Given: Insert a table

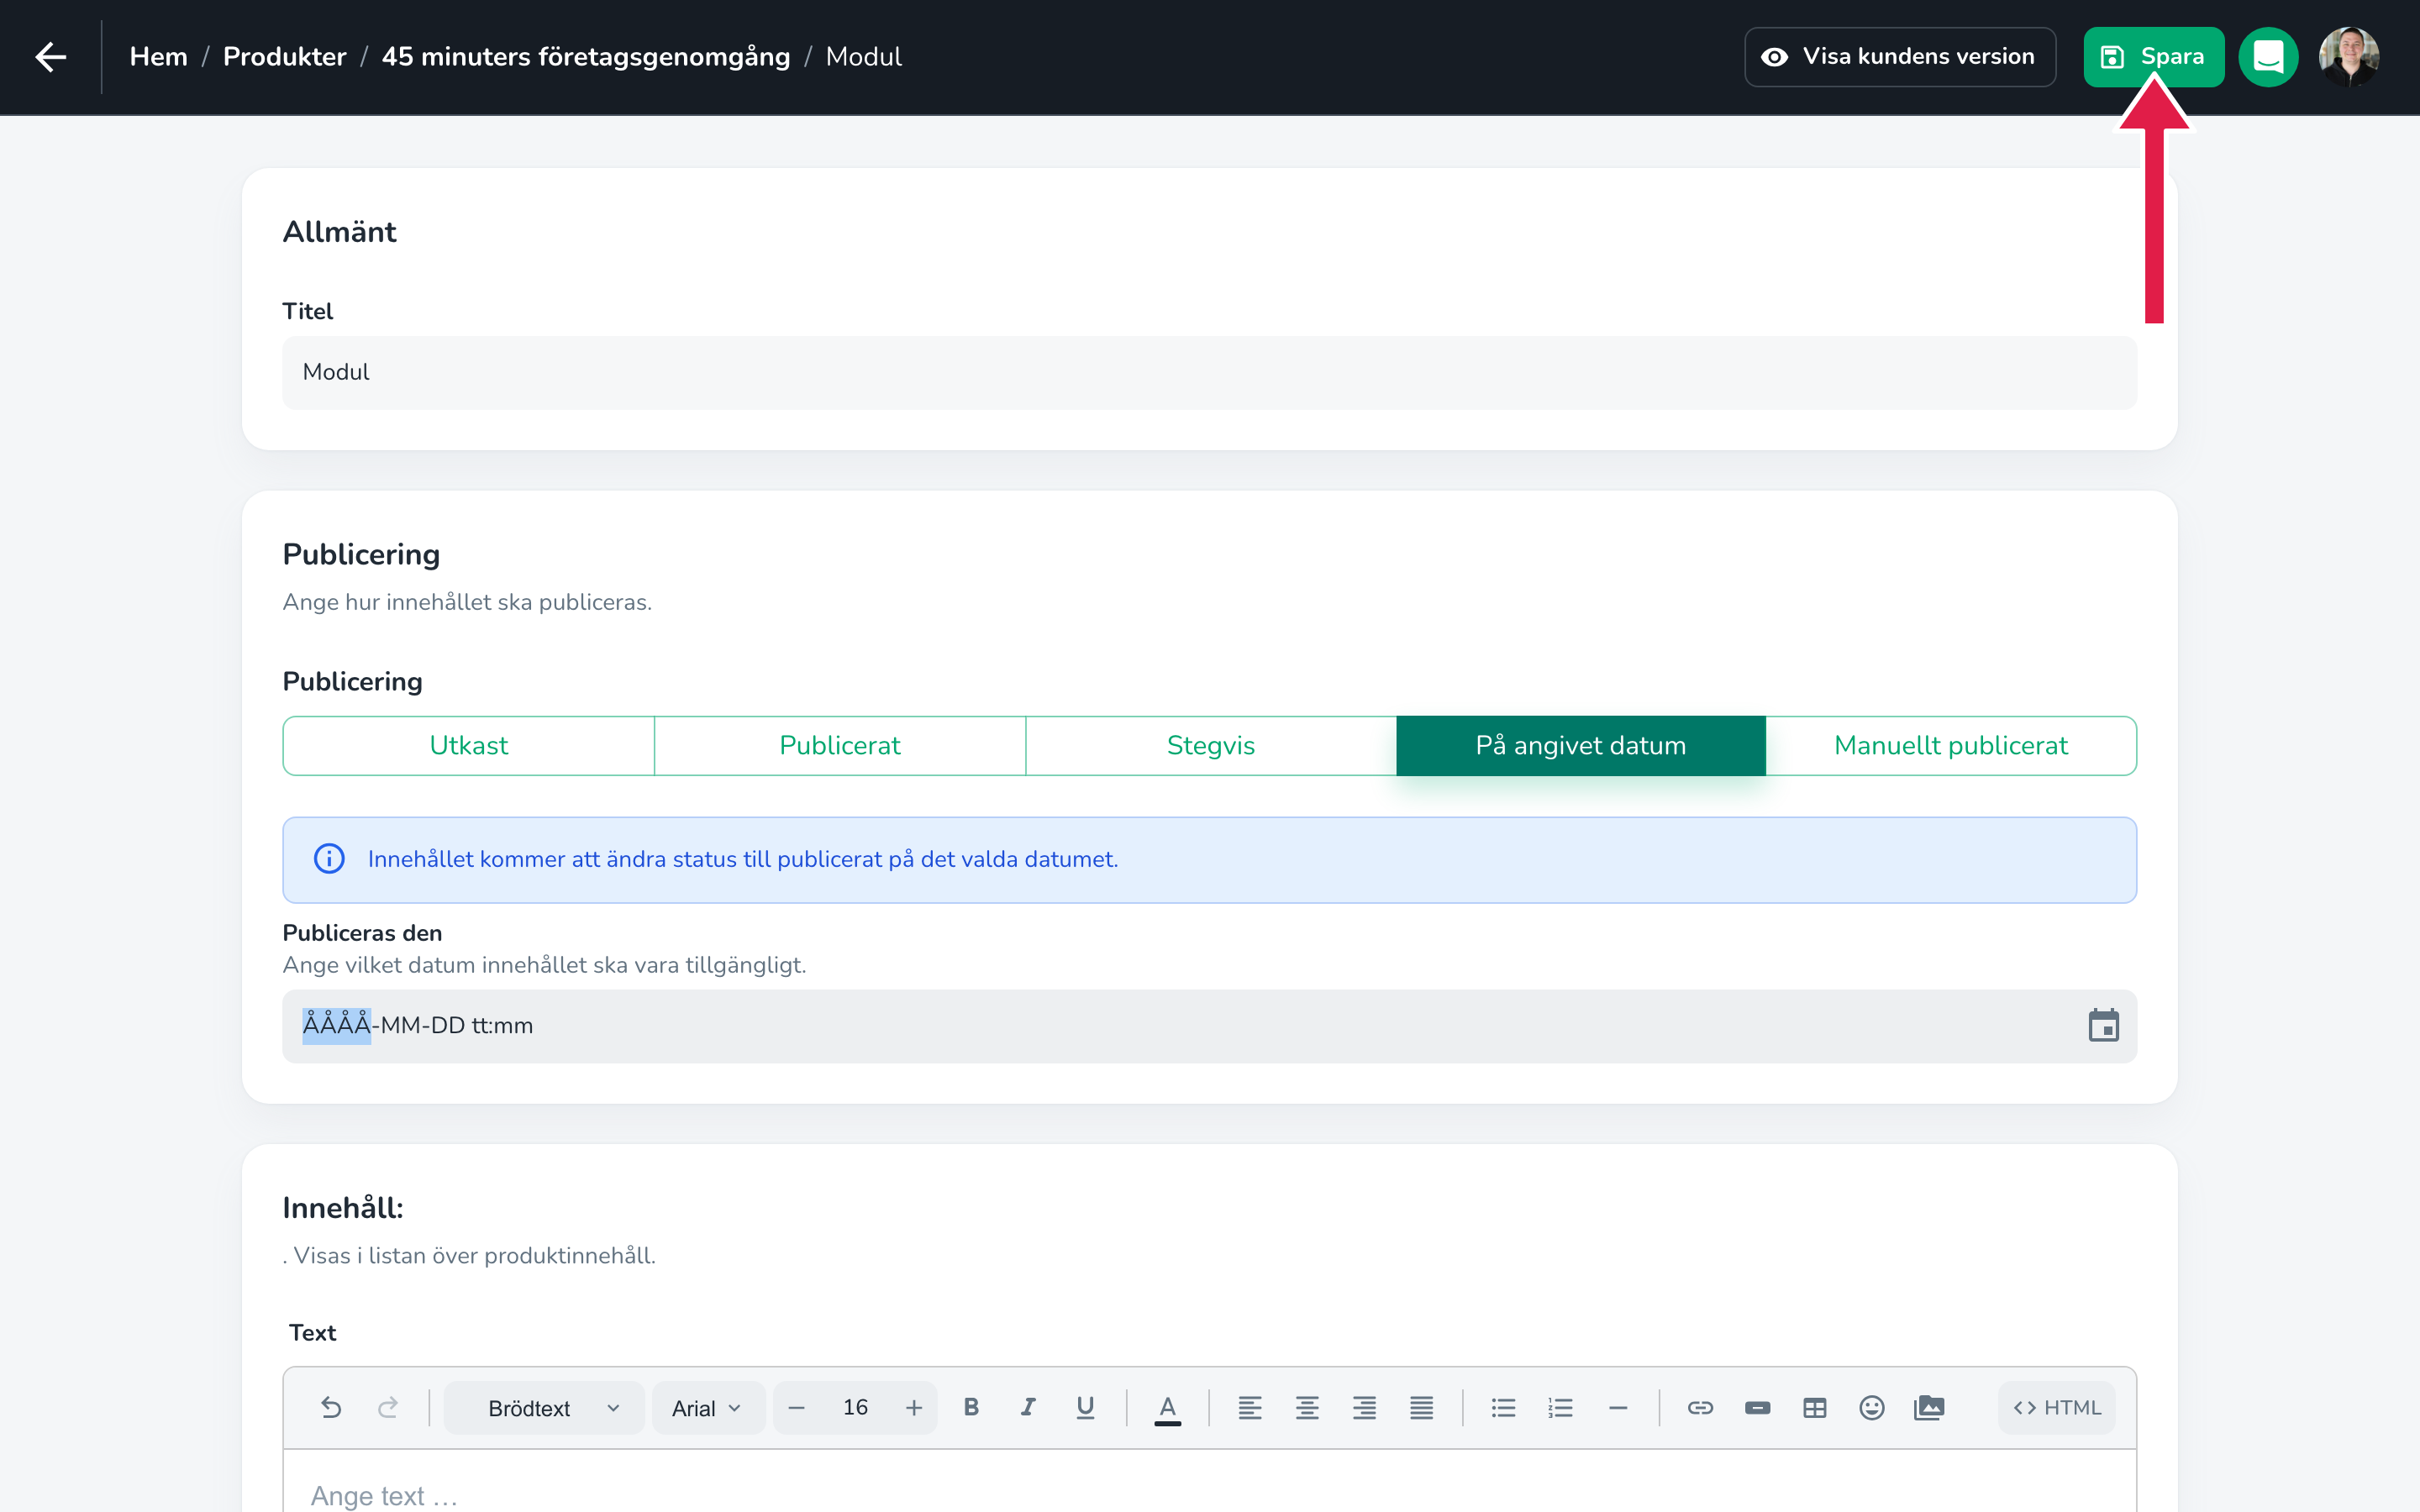Looking at the screenshot, I should point(1814,1408).
